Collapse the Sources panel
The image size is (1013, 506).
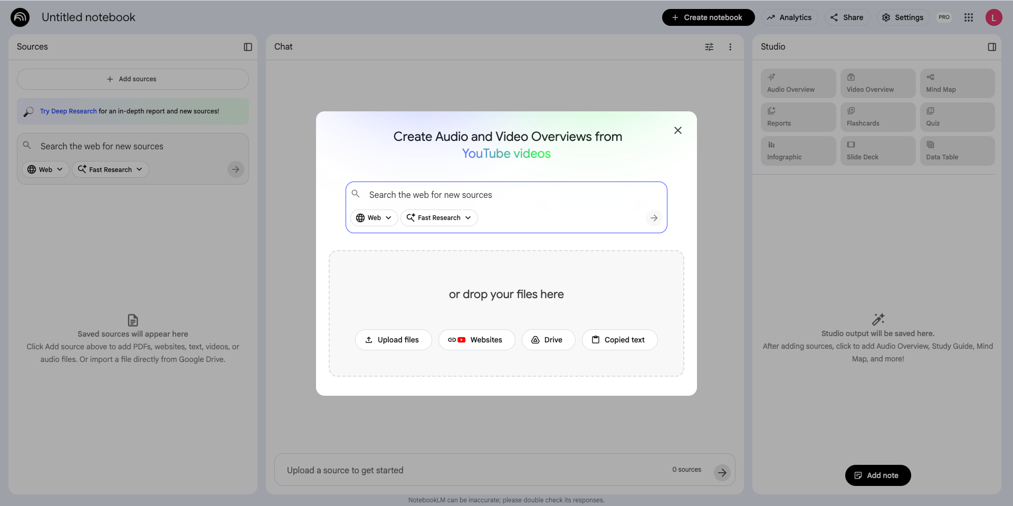pos(248,47)
